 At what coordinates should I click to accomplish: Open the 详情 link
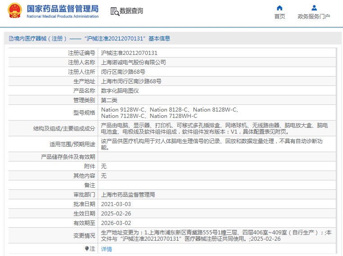coord(106,249)
